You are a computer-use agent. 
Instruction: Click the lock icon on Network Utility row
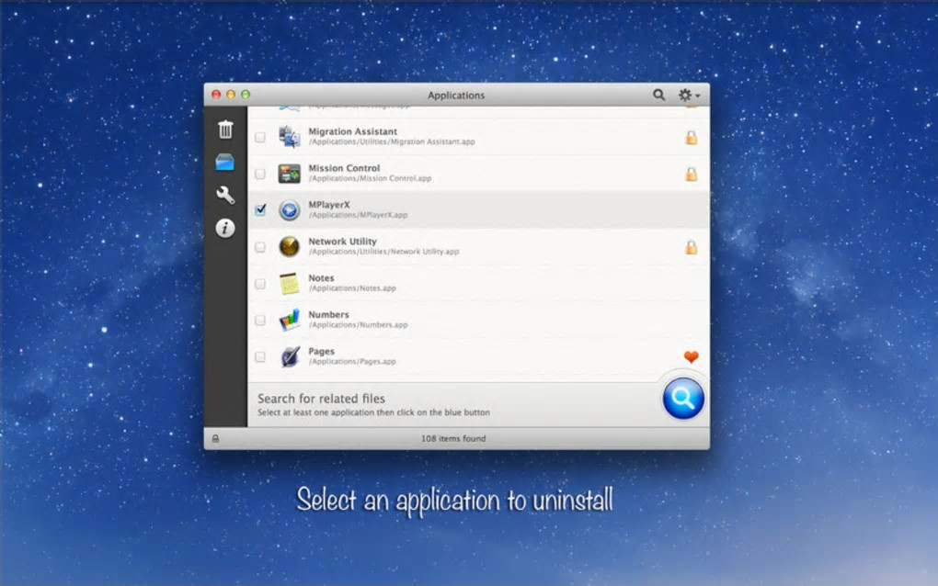(691, 247)
